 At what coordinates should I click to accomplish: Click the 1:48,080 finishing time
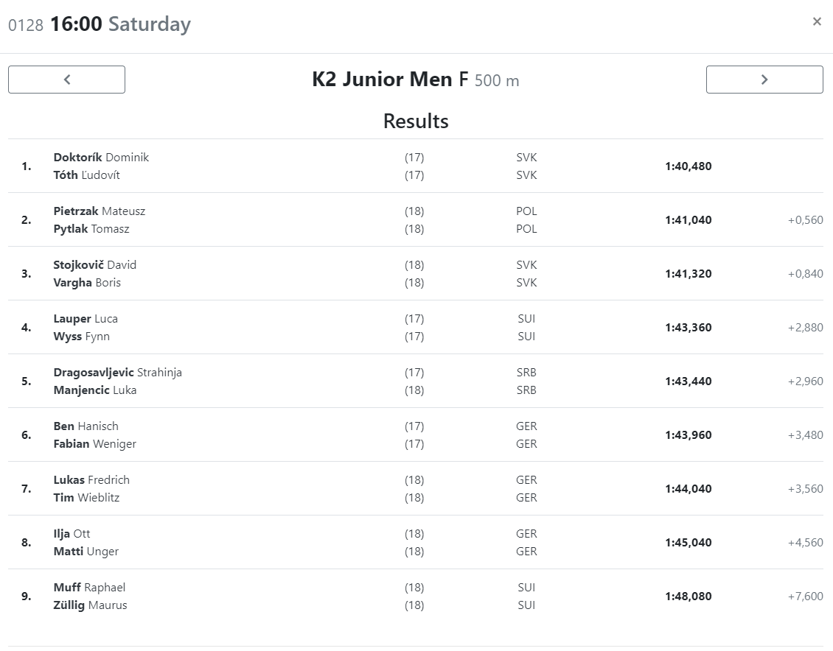coord(688,597)
